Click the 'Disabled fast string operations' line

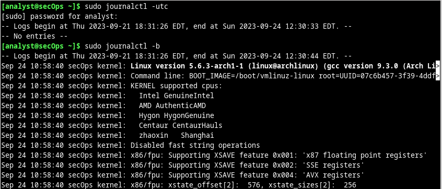click(195, 145)
